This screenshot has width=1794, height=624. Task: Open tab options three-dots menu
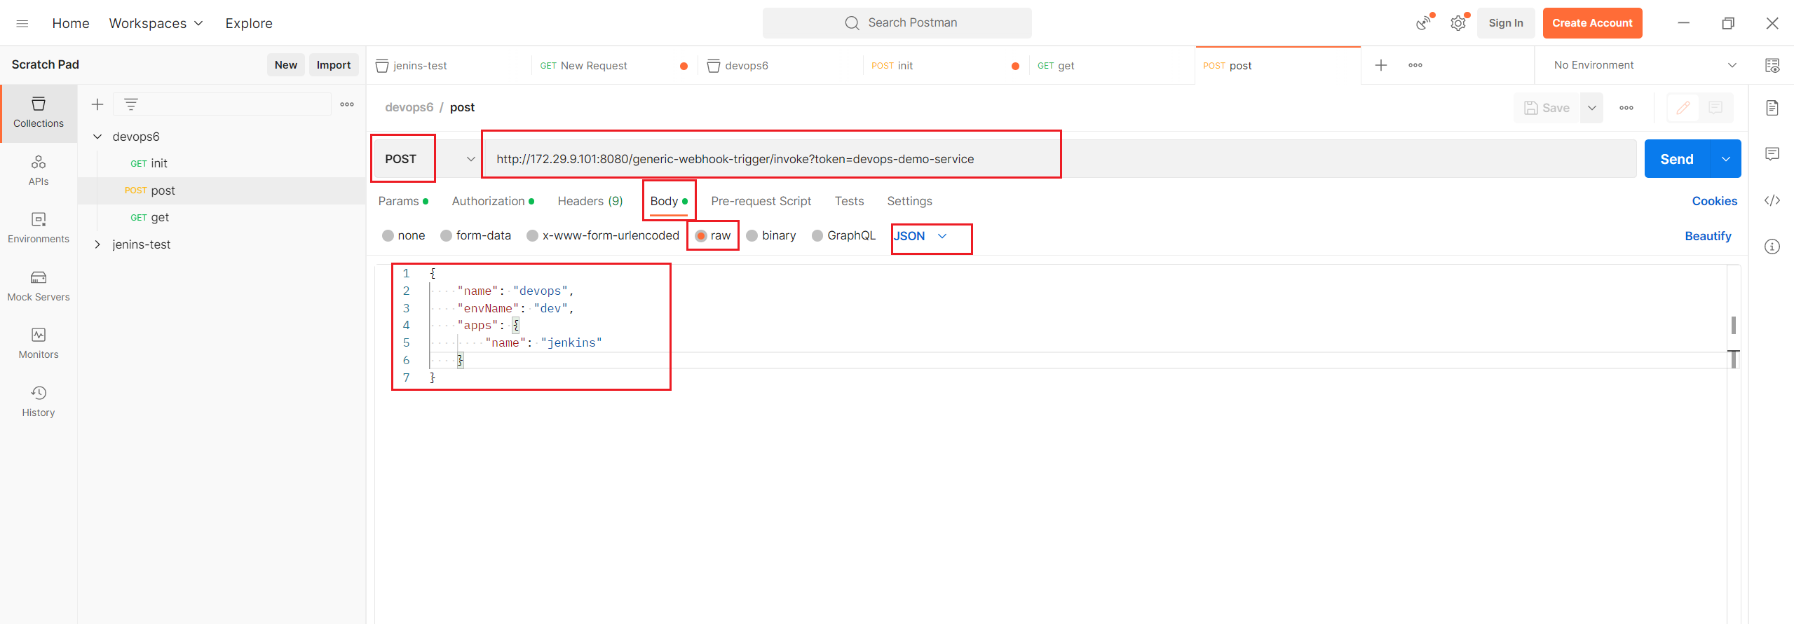coord(1415,65)
